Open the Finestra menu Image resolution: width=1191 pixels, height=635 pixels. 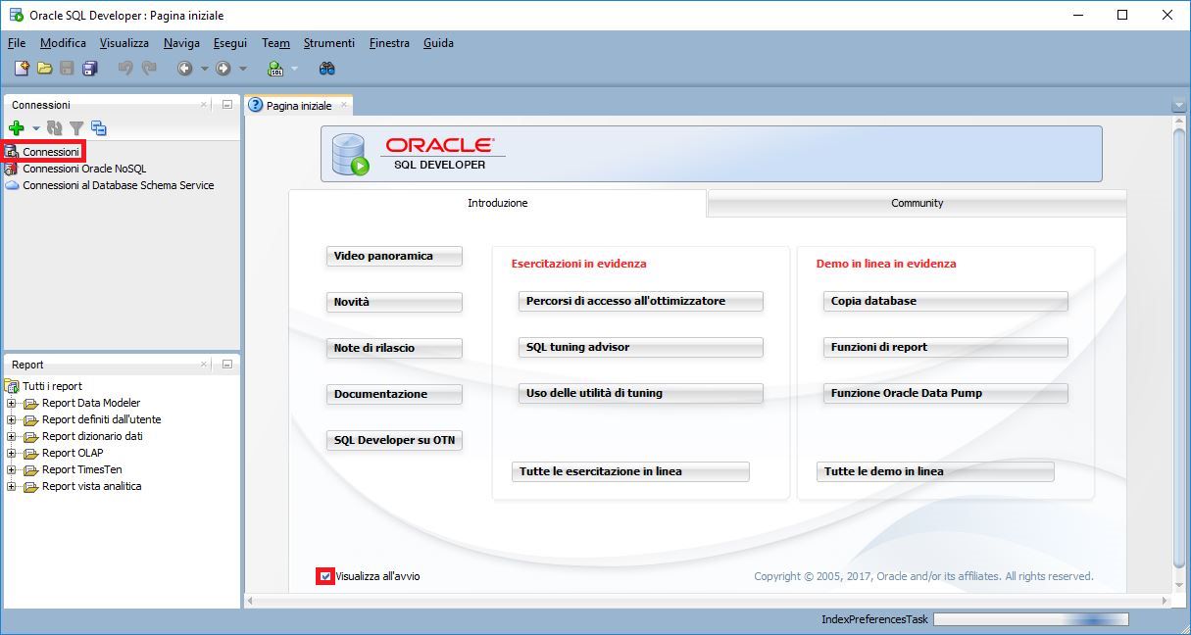click(389, 43)
